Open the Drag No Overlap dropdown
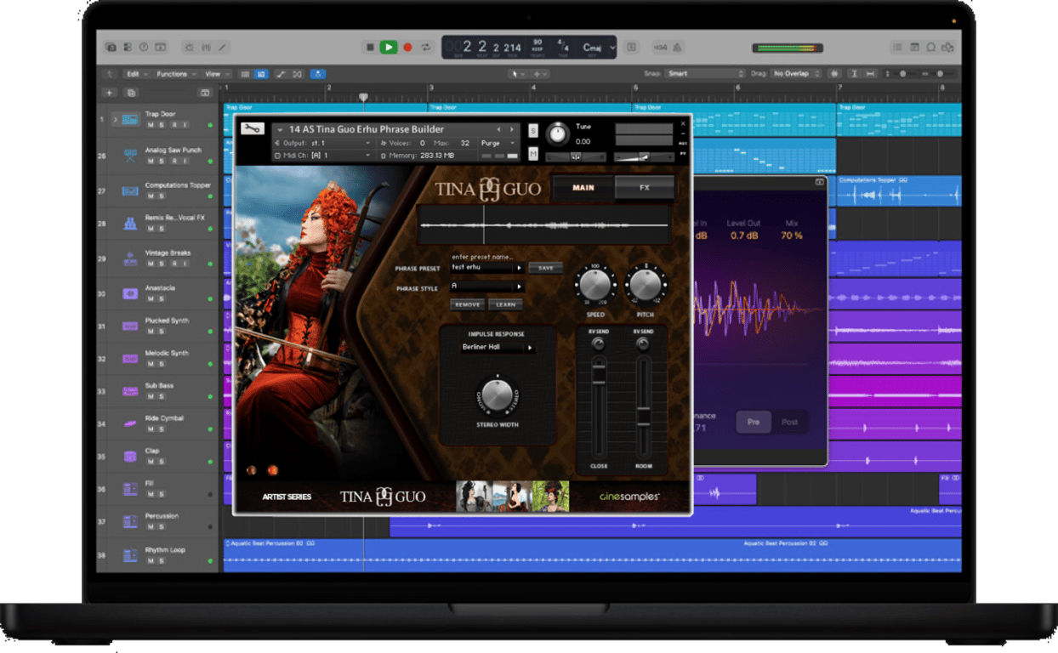1058x653 pixels. tap(795, 74)
